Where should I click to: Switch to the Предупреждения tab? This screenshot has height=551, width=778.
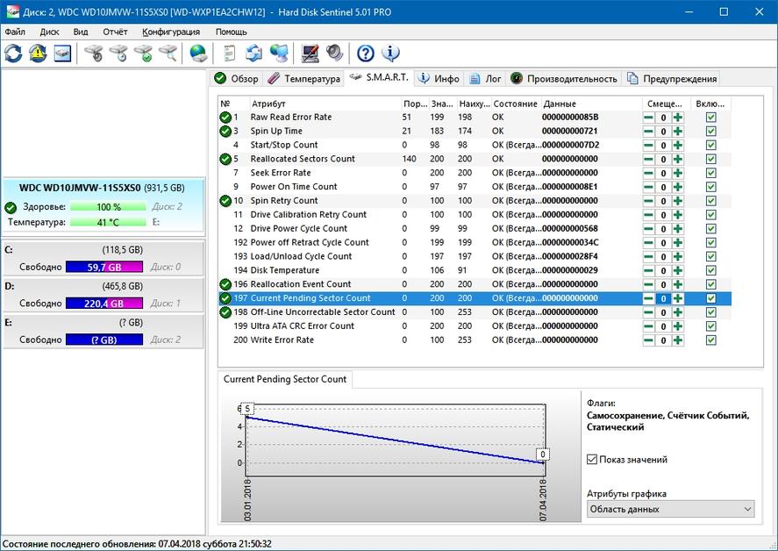673,78
